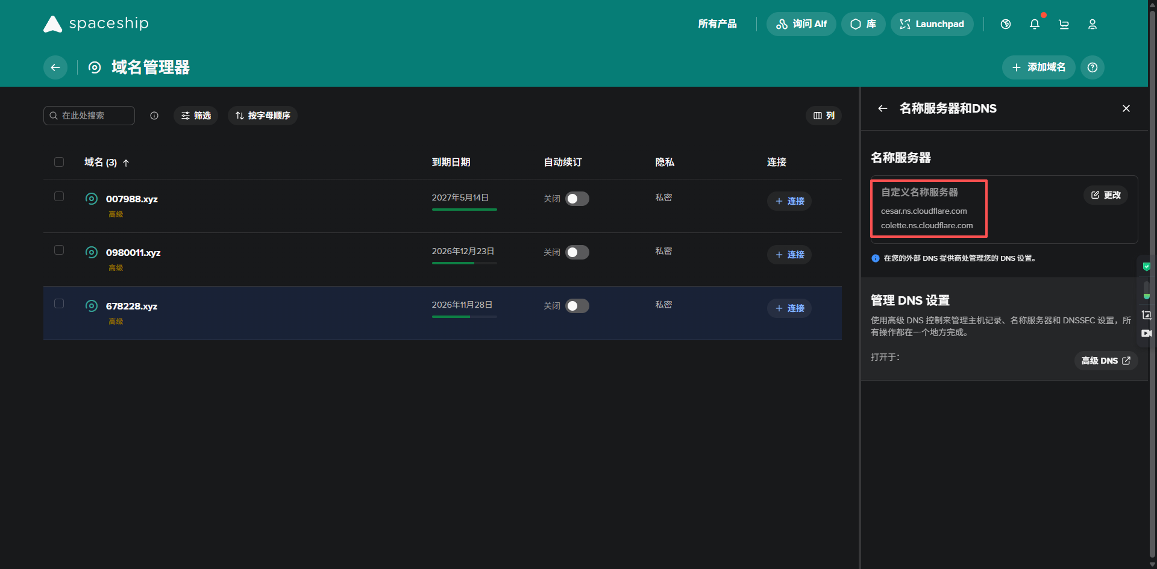
Task: Open domain 678228.xyz
Action: tap(132, 306)
